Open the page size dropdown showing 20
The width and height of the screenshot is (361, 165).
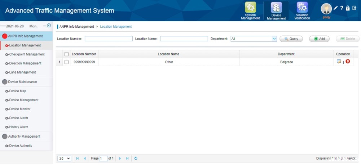[65, 159]
